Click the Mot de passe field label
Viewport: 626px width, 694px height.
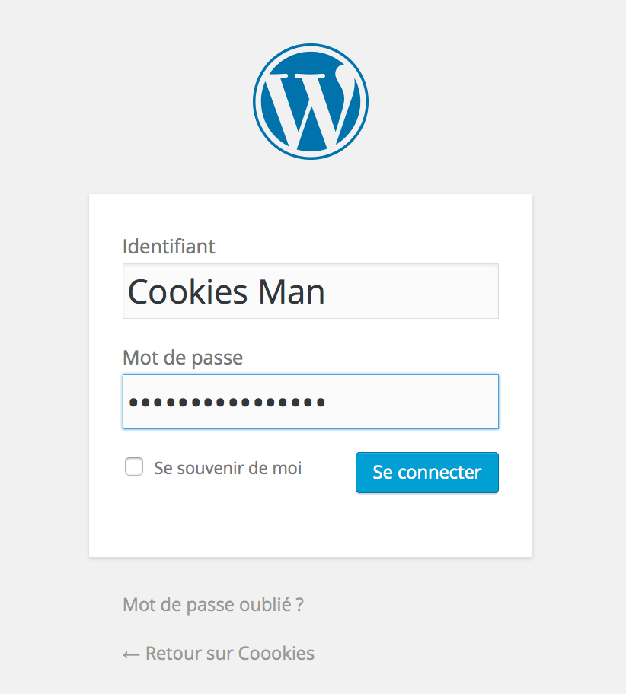183,358
